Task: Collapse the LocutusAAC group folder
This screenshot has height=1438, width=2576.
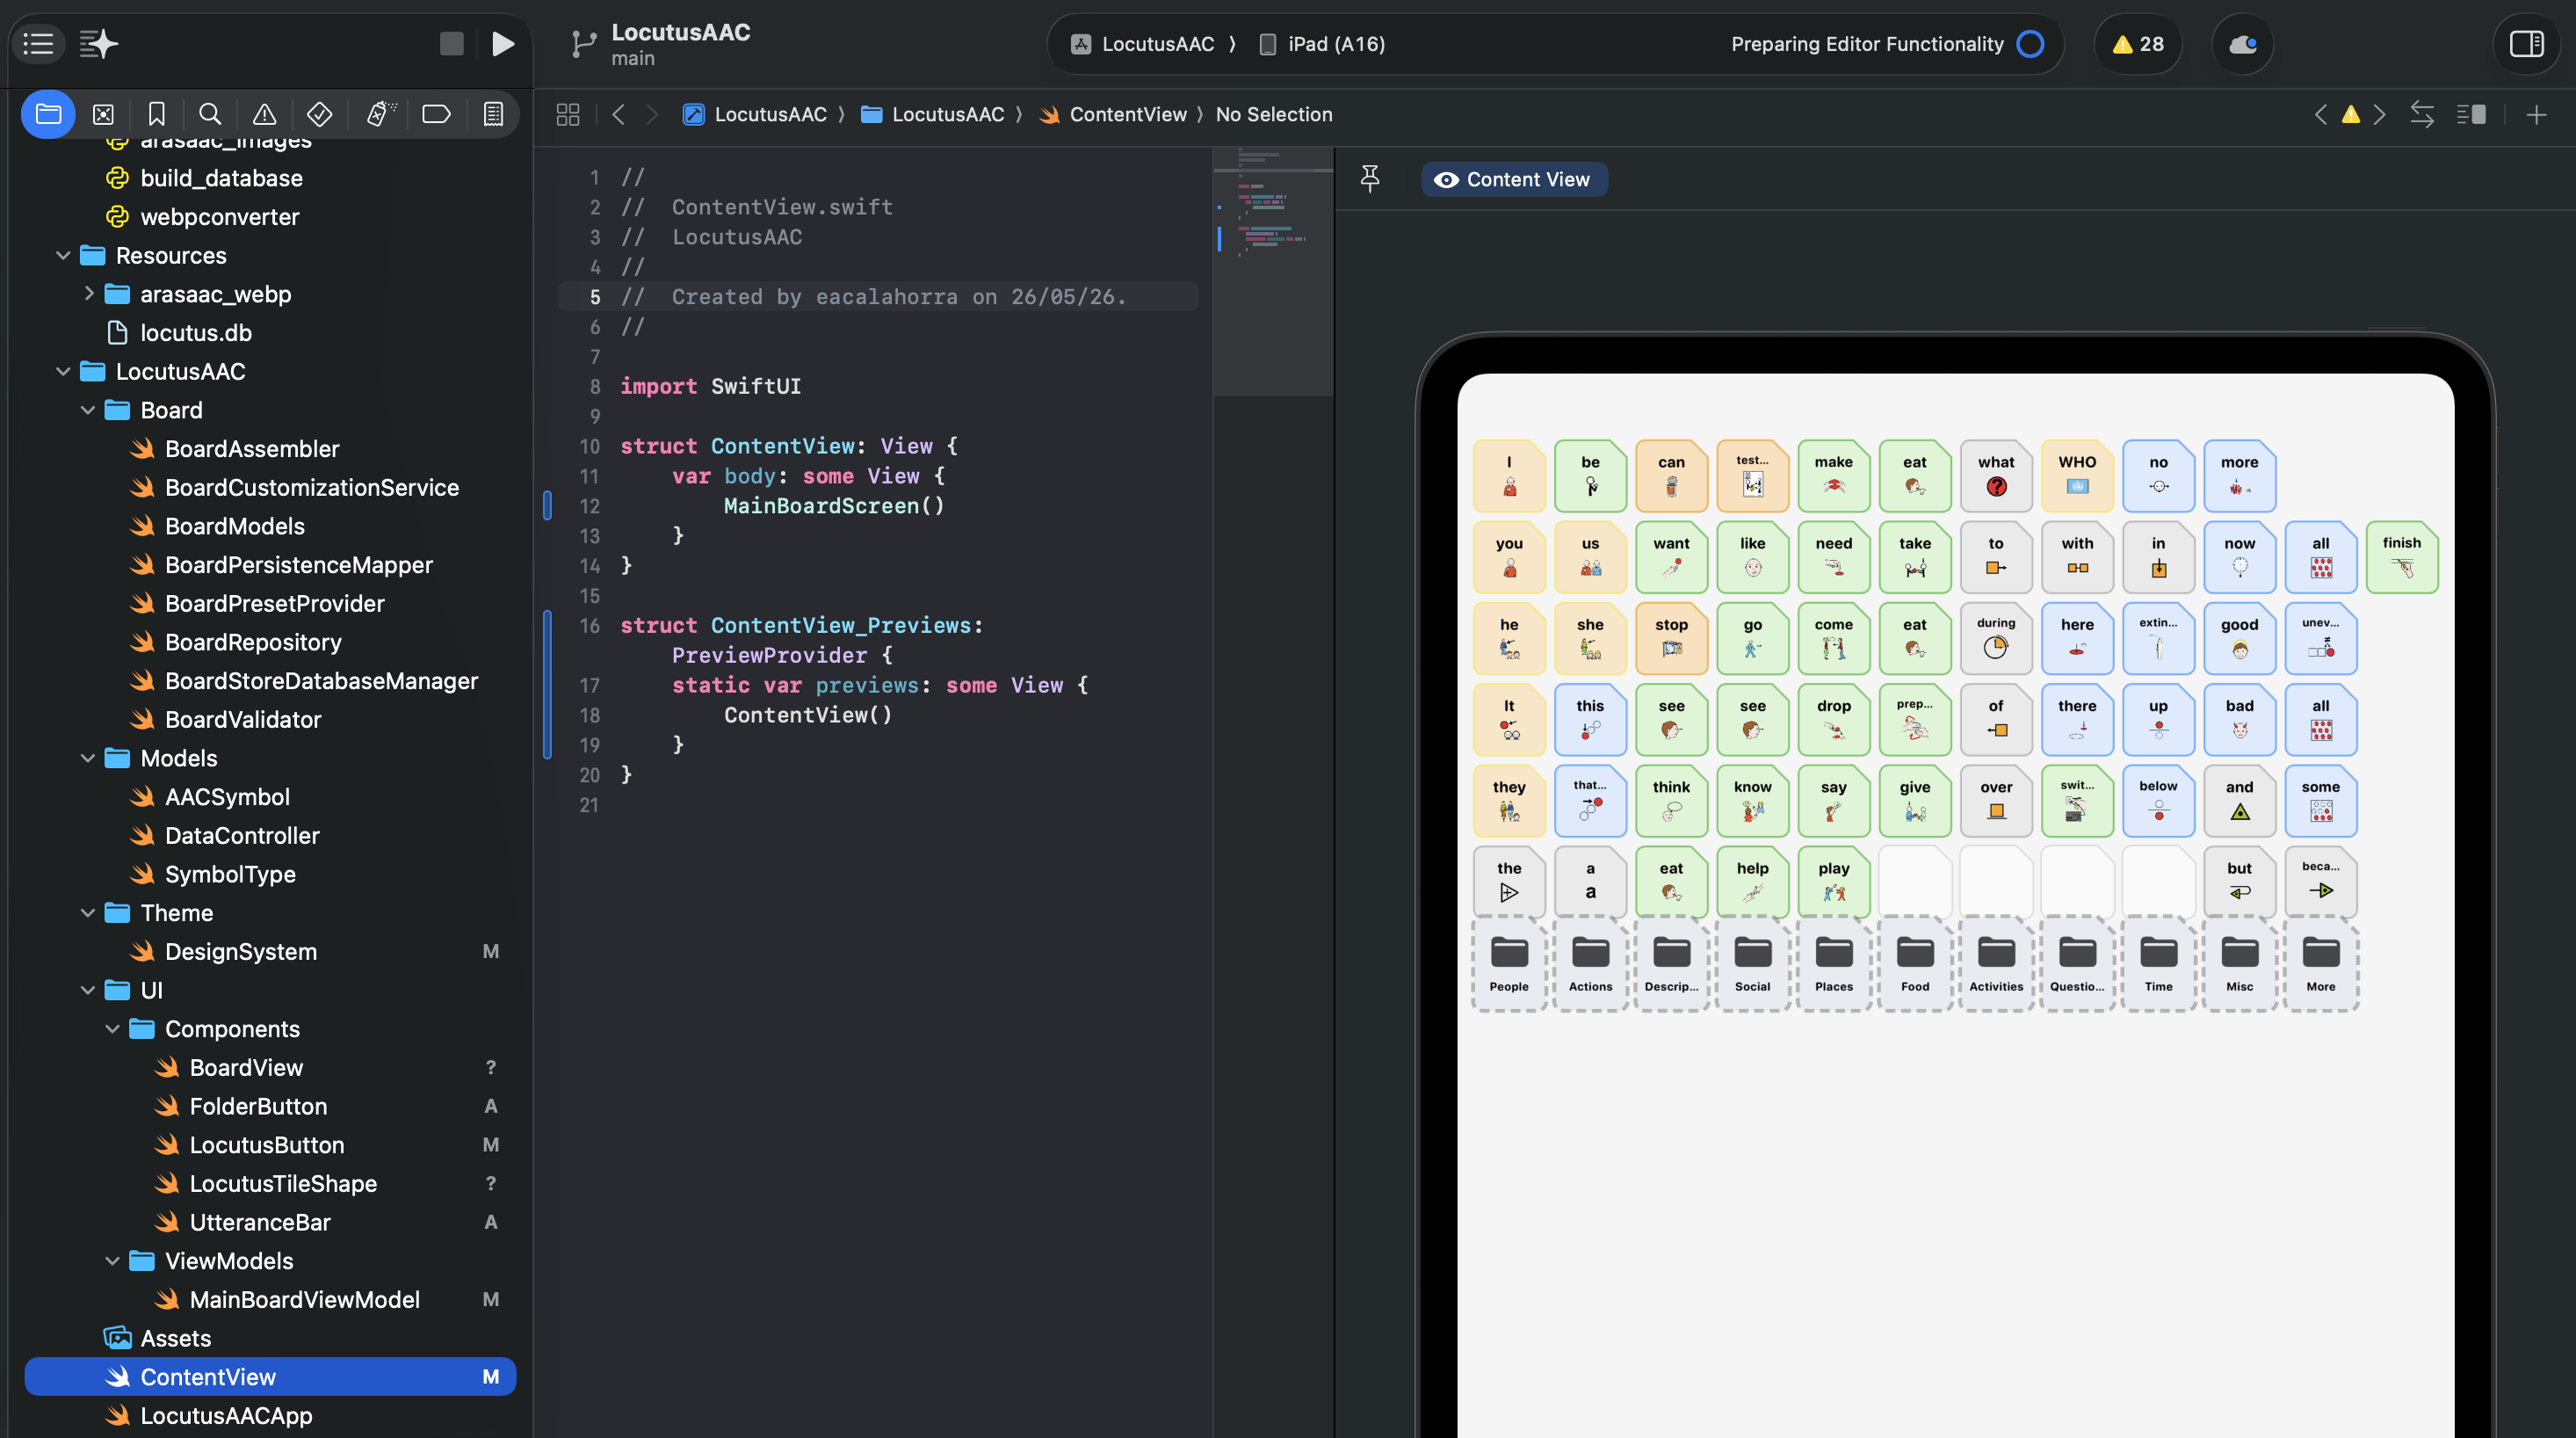Action: (63, 371)
